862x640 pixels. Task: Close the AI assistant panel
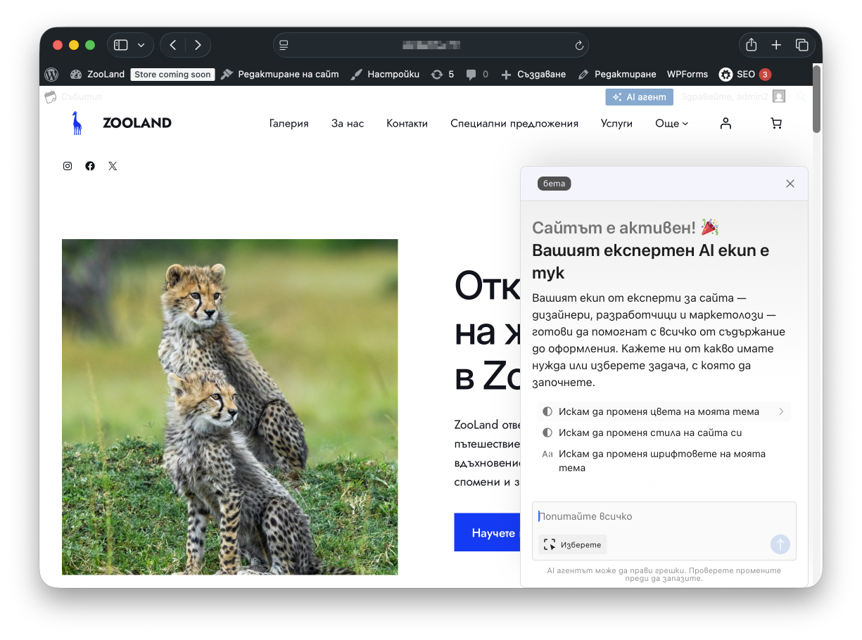[x=790, y=184]
